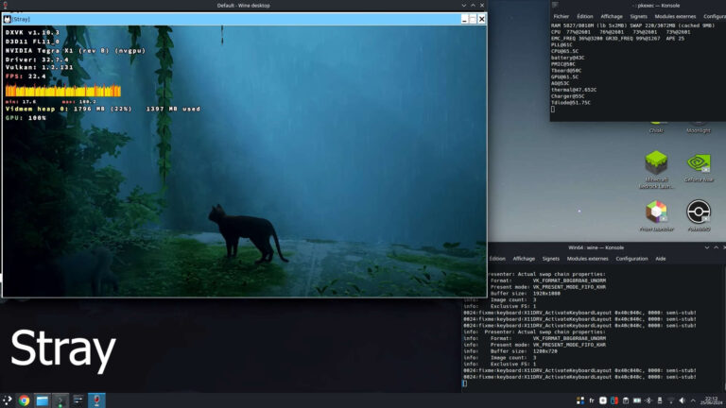Open the file manager from the taskbar
The image size is (726, 408).
click(x=43, y=400)
